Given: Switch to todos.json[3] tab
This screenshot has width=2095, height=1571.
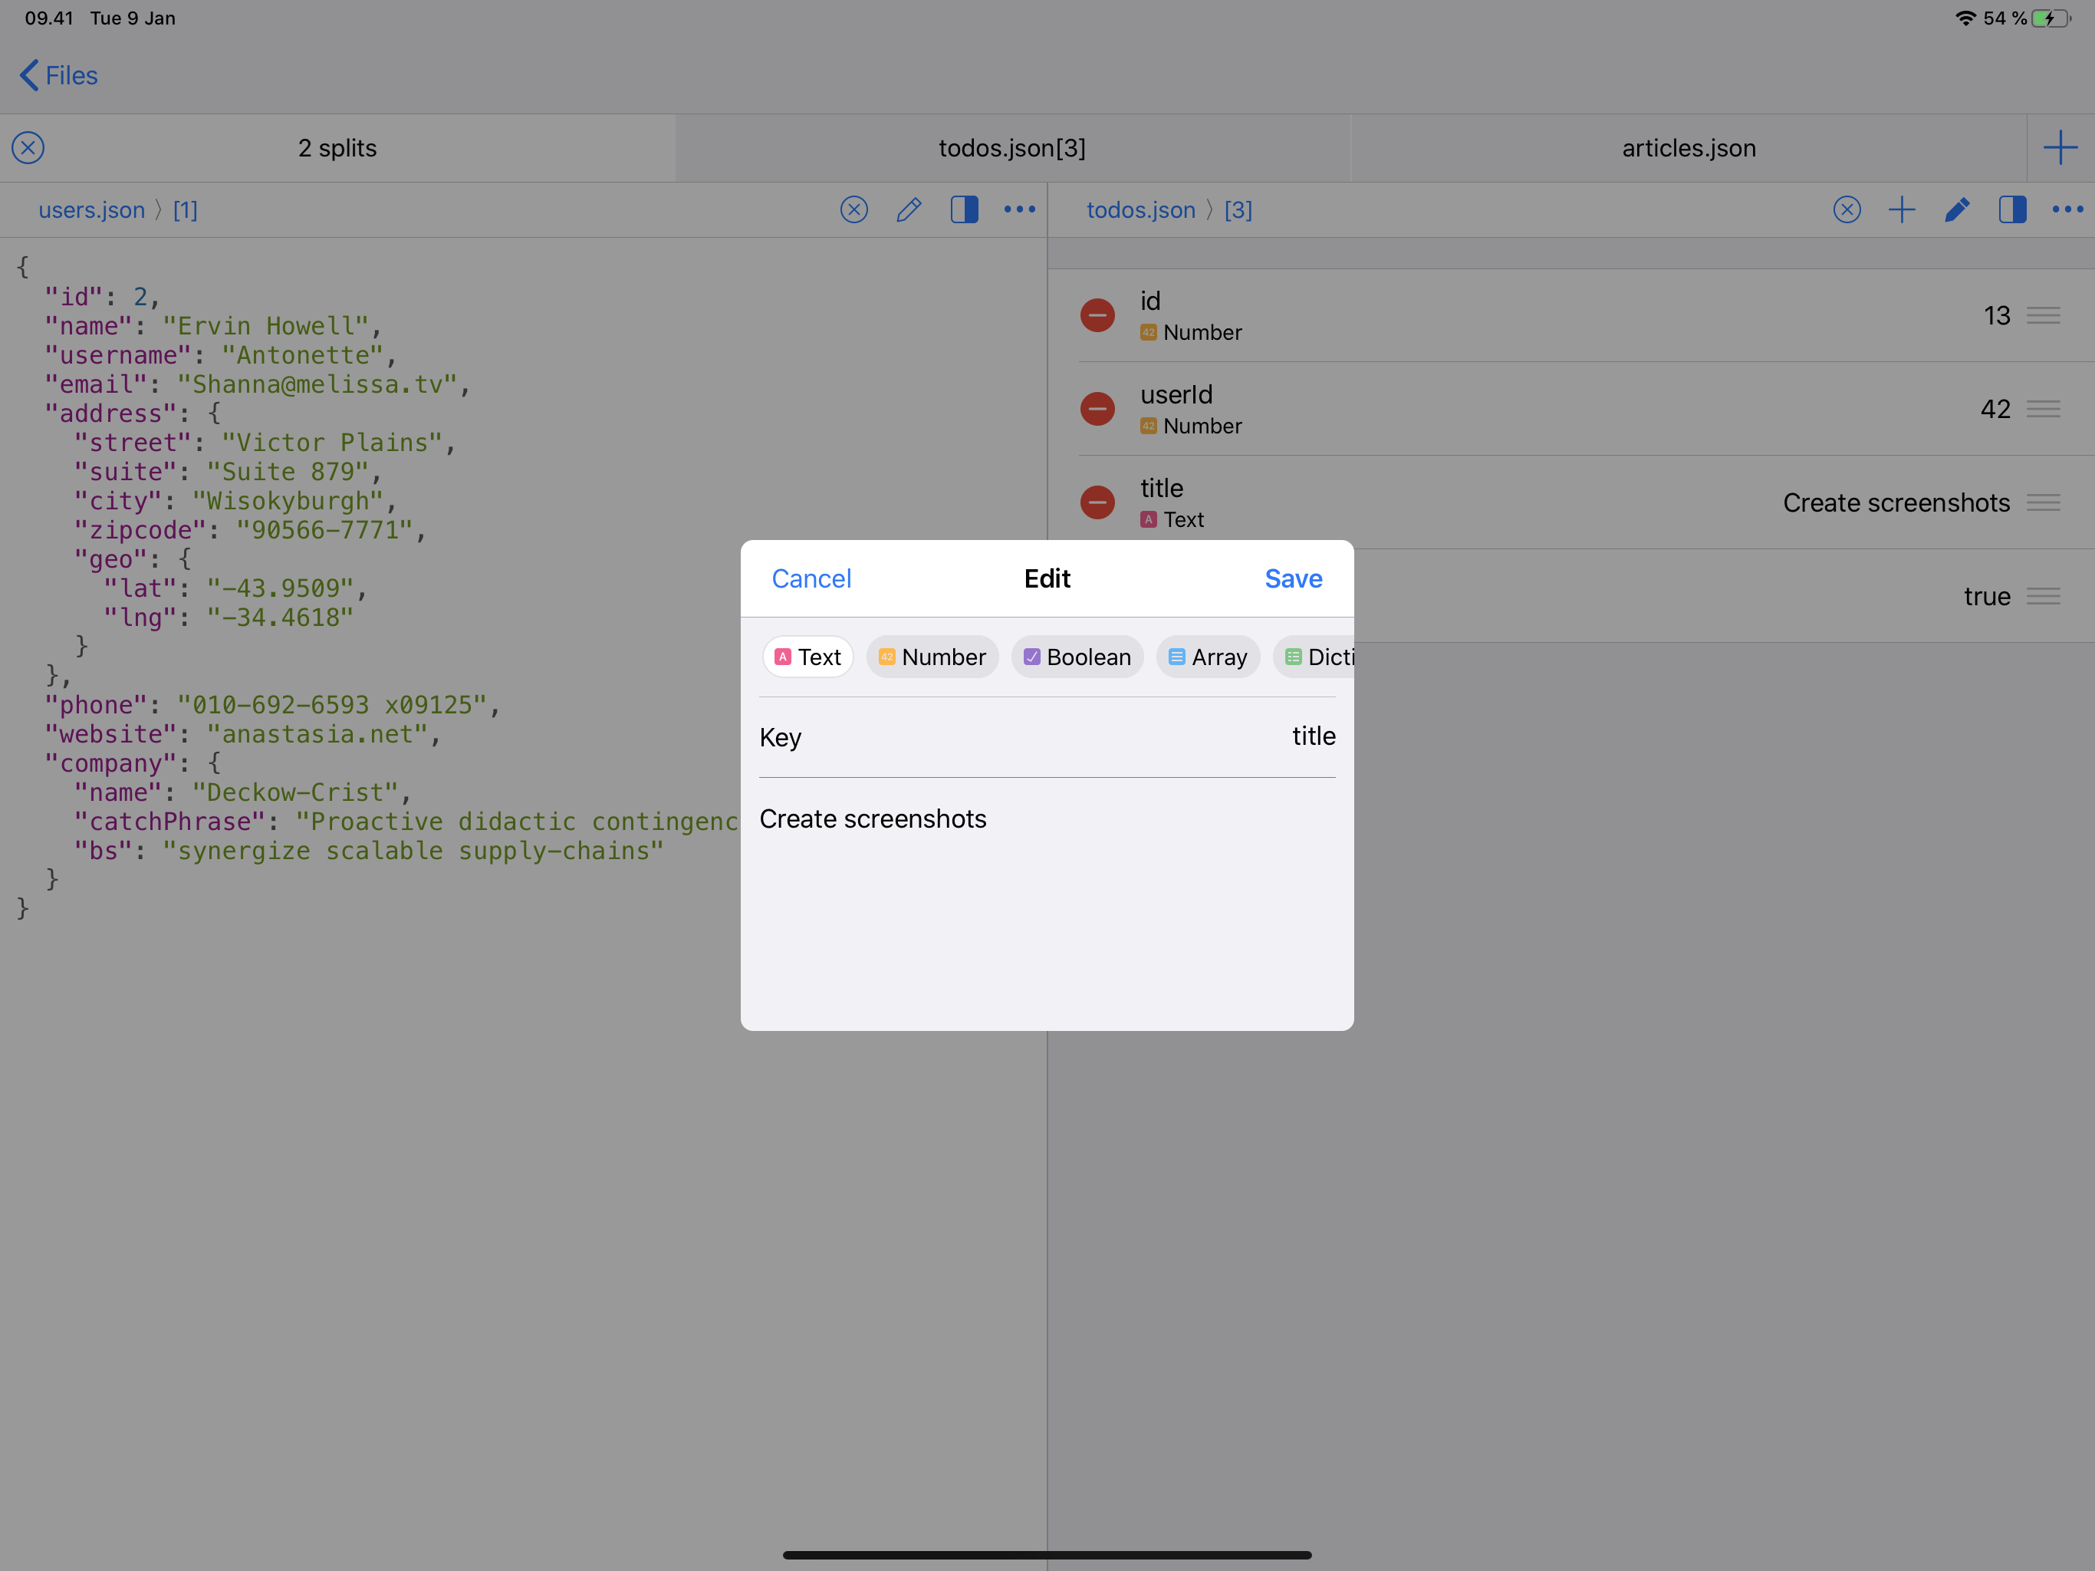Looking at the screenshot, I should coord(1011,148).
